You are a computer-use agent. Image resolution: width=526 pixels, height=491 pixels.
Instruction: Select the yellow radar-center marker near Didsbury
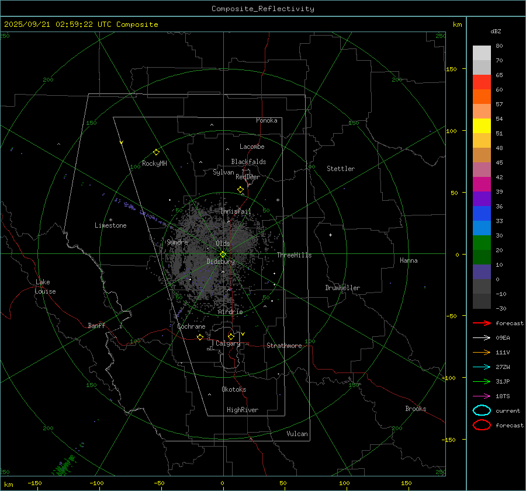[x=223, y=254]
